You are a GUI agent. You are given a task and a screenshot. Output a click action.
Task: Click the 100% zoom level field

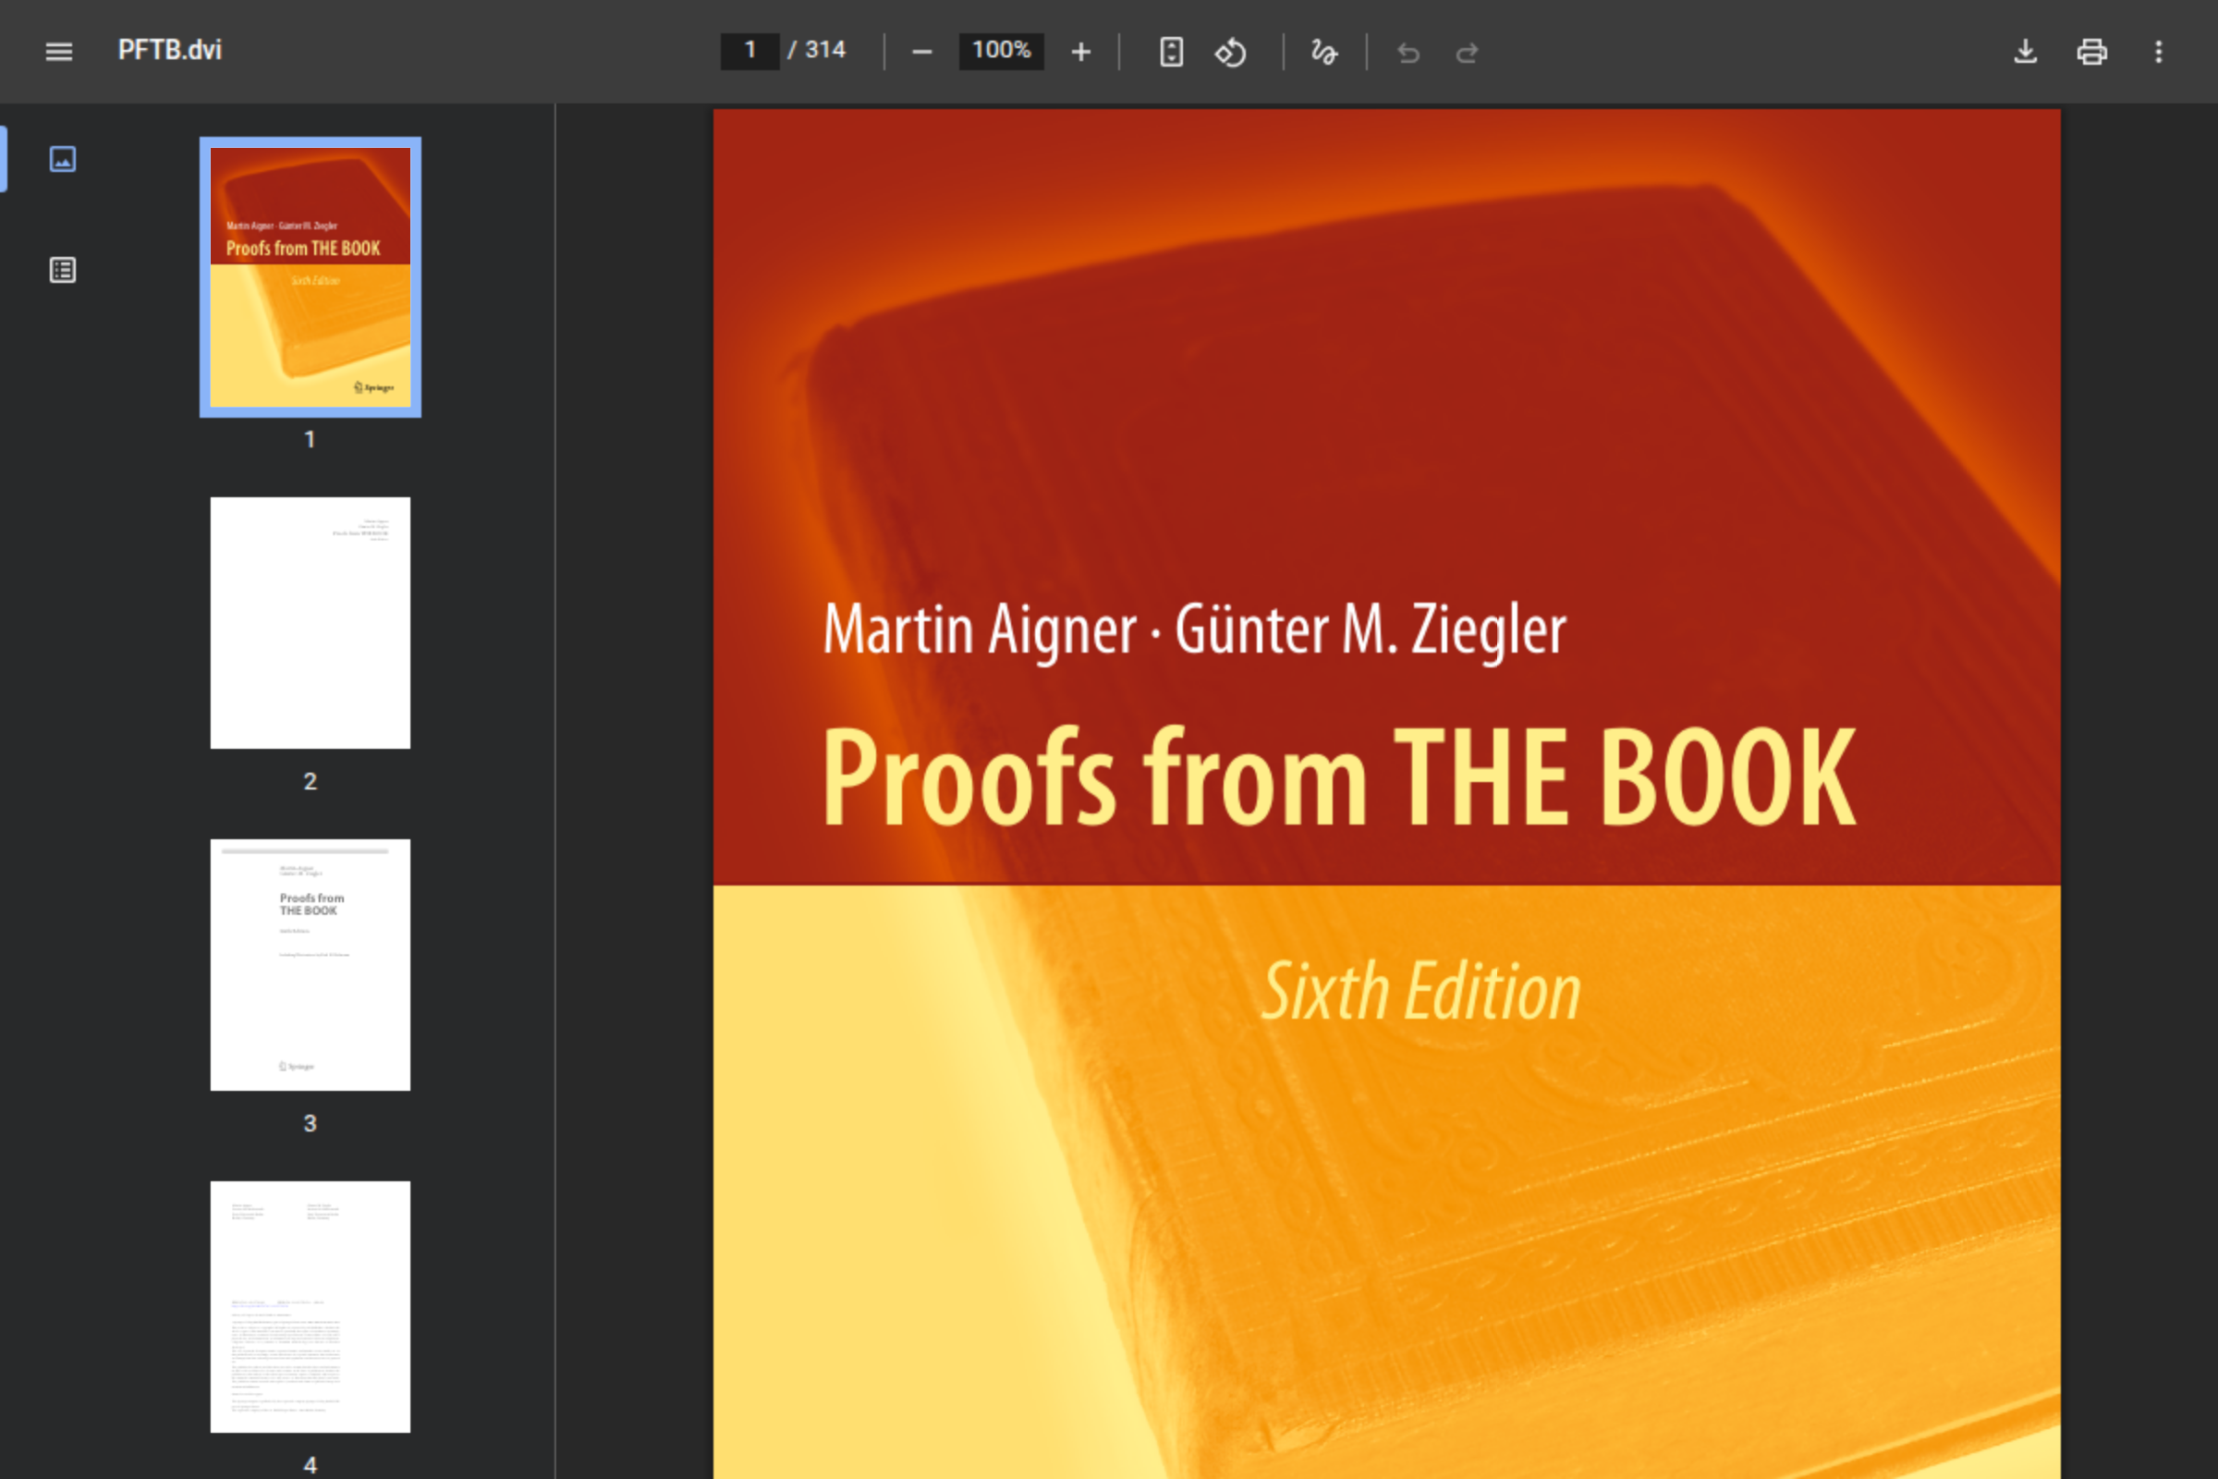1001,51
